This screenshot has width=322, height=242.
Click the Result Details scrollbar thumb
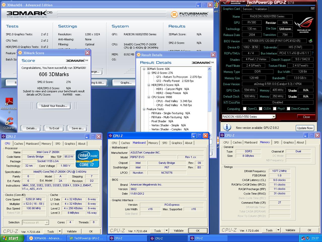point(210,91)
